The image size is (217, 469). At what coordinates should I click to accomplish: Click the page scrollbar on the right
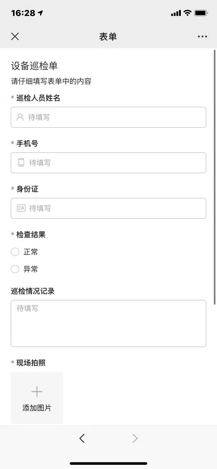click(215, 177)
